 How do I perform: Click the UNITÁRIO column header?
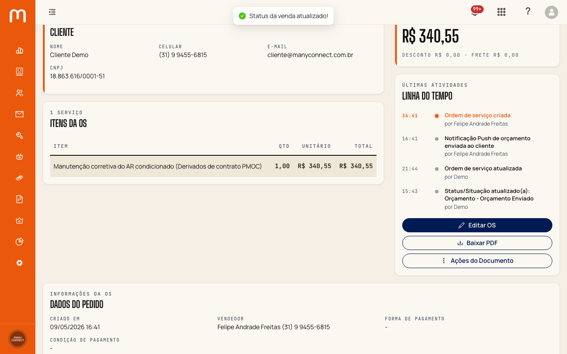(x=317, y=146)
